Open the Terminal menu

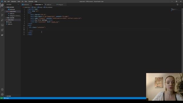31,1
